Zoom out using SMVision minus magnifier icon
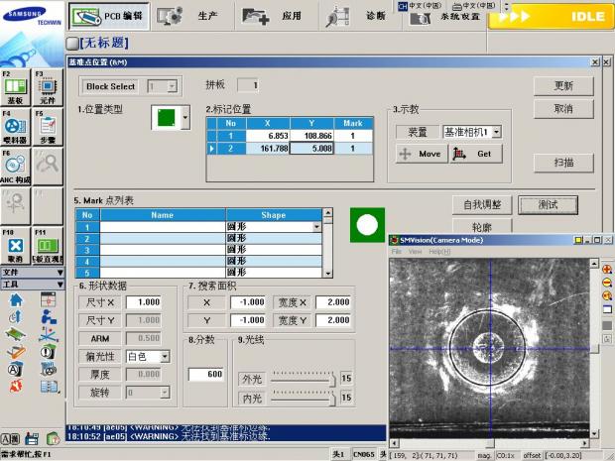 coord(607,283)
